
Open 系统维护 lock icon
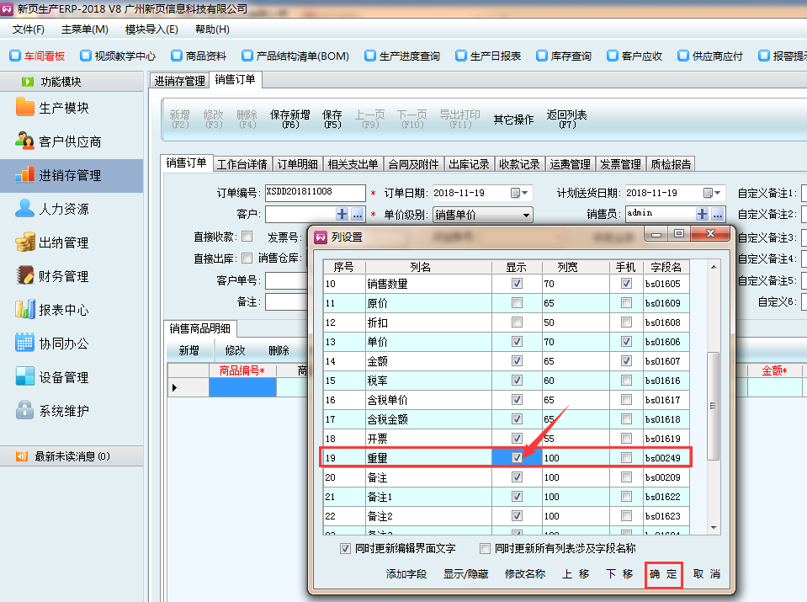point(25,411)
